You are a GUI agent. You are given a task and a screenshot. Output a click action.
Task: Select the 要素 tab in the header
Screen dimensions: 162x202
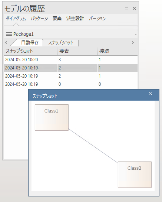(x=57, y=19)
